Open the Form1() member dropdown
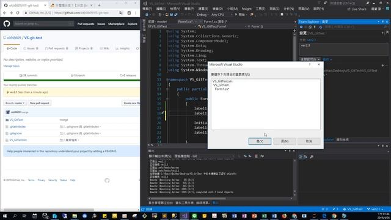Screen dimensions: 391x220 click(270, 26)
